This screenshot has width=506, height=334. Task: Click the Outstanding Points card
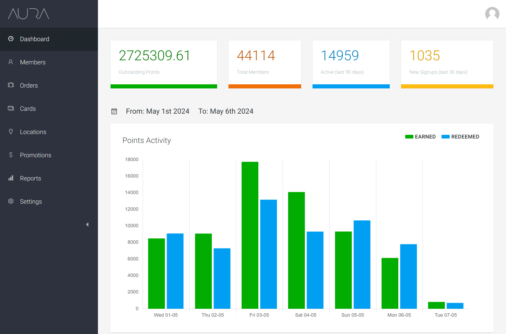tap(164, 64)
